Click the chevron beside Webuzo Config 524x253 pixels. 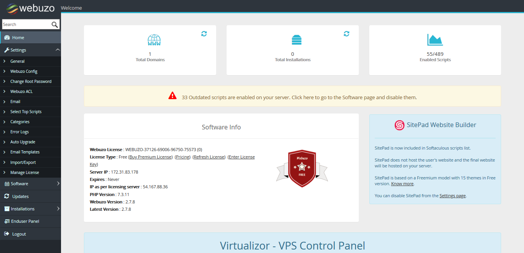tap(4, 71)
